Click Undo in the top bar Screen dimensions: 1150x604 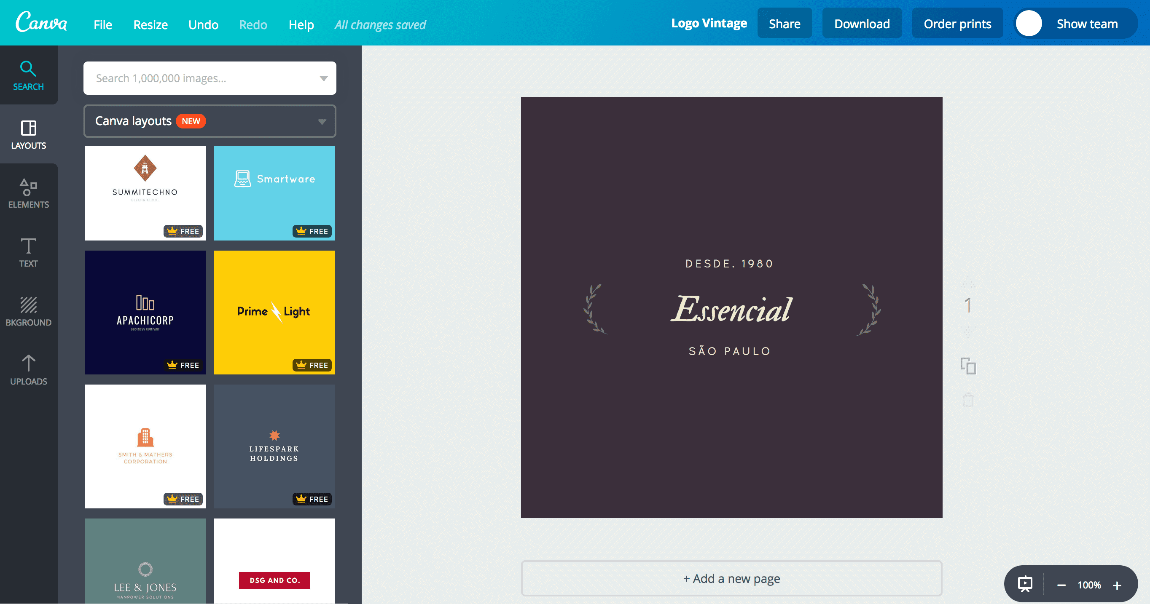pos(203,24)
